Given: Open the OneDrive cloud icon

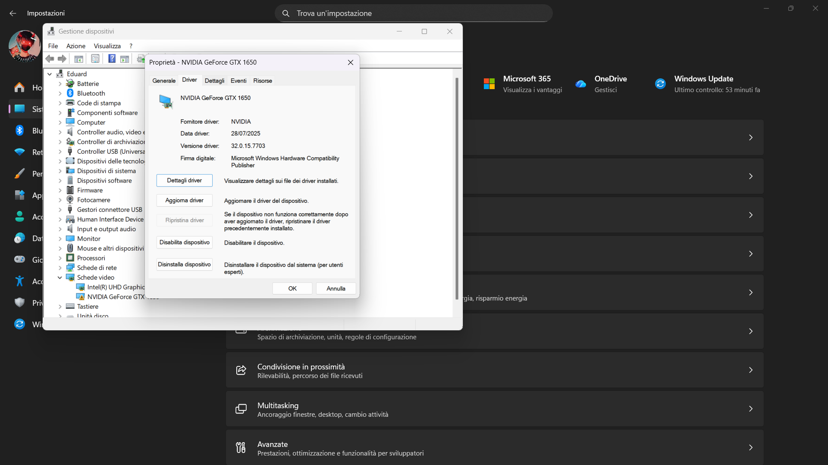Looking at the screenshot, I should tap(580, 84).
